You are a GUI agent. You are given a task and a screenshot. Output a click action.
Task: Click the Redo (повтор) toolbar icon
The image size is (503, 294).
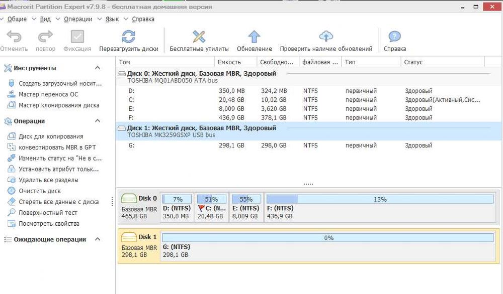pyautogui.click(x=45, y=37)
